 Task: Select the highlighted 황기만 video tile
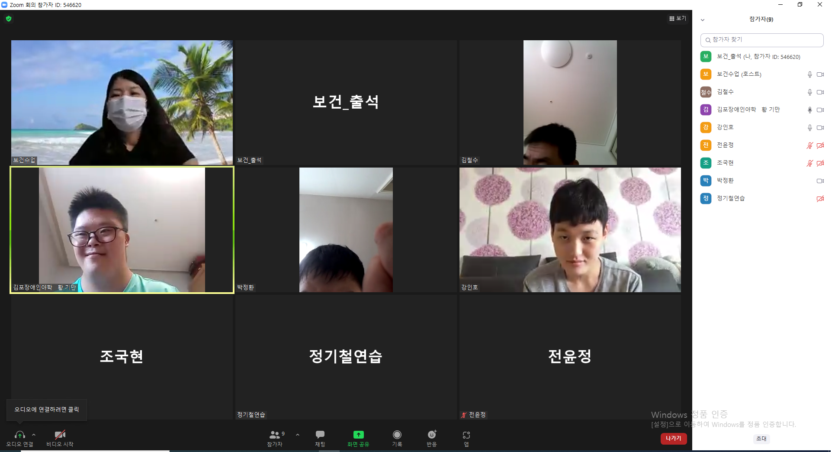(x=122, y=230)
